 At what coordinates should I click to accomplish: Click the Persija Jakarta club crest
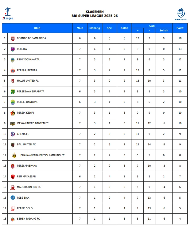(x=13, y=70)
